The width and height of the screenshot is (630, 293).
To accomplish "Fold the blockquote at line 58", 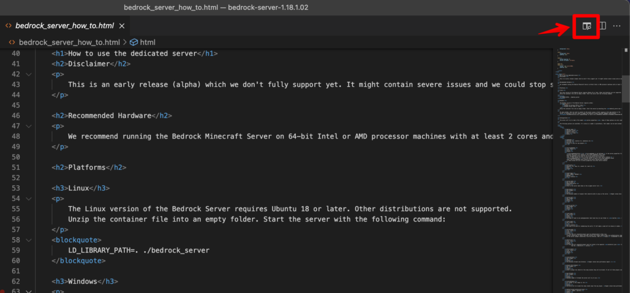I will pyautogui.click(x=28, y=240).
